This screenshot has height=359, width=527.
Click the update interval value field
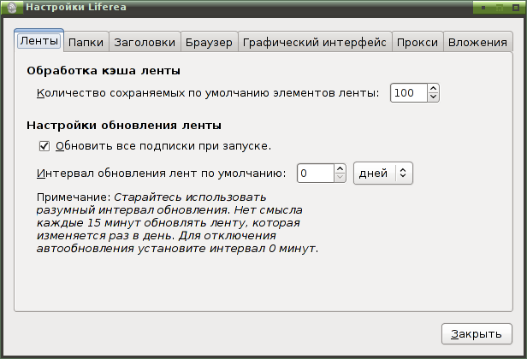coord(316,174)
